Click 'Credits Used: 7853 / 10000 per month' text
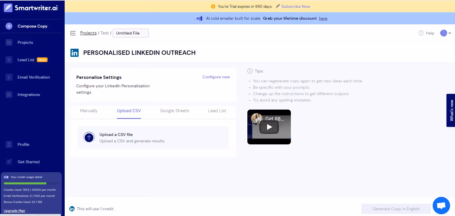The image size is (455, 216). (30, 190)
